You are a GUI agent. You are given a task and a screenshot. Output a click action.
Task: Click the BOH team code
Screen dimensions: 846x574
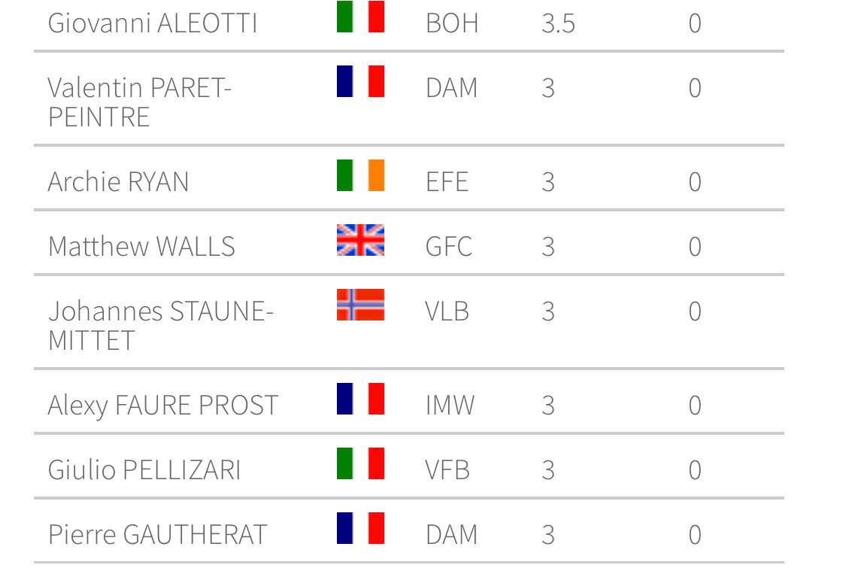[451, 23]
